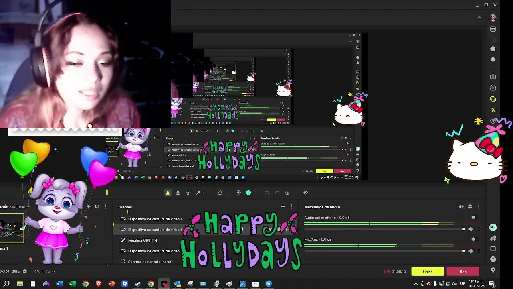Open the Sin Título scene collection dropdown
This screenshot has width=513, height=289.
(x=19, y=207)
